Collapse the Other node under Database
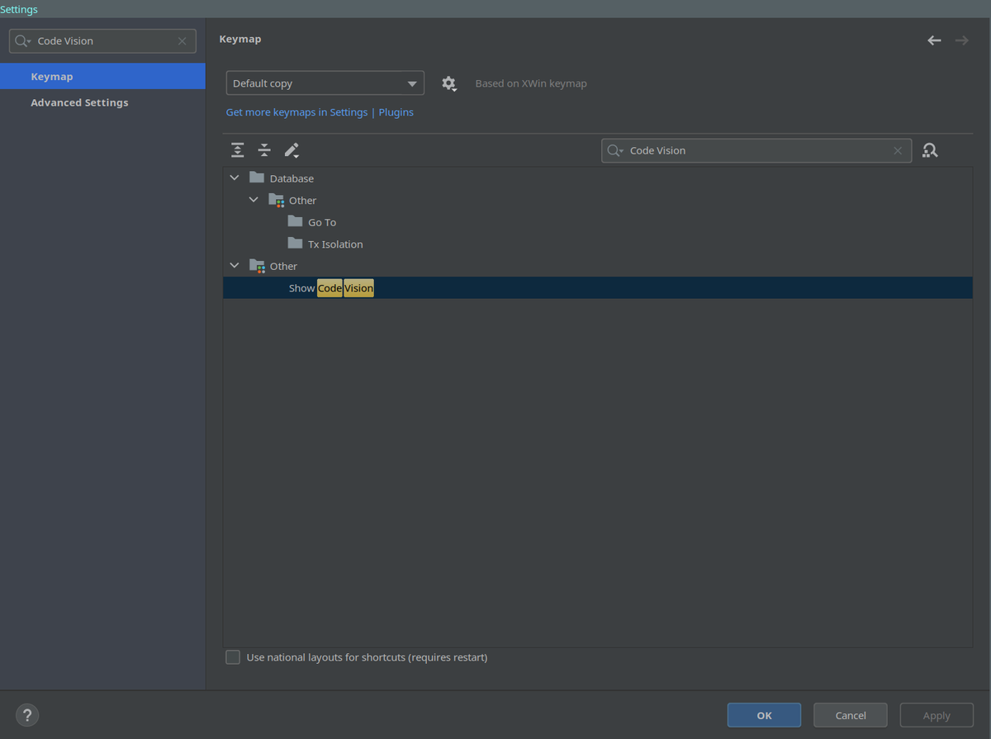The image size is (991, 739). click(x=254, y=200)
